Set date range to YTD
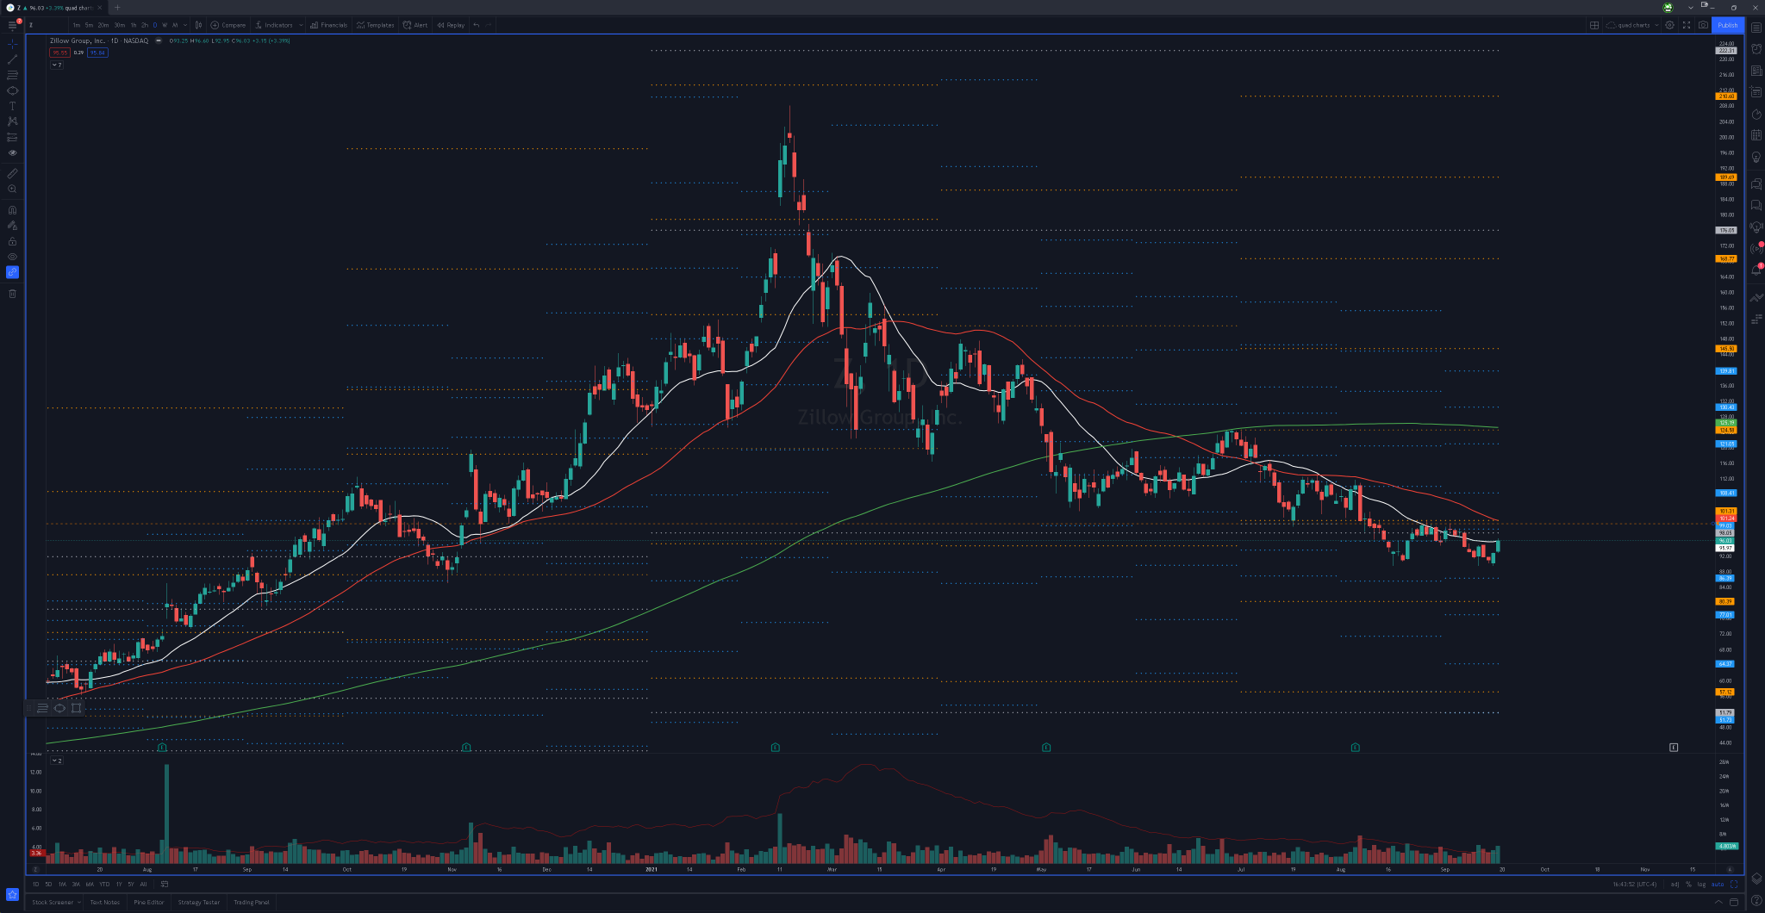This screenshot has width=1765, height=913. point(104,884)
